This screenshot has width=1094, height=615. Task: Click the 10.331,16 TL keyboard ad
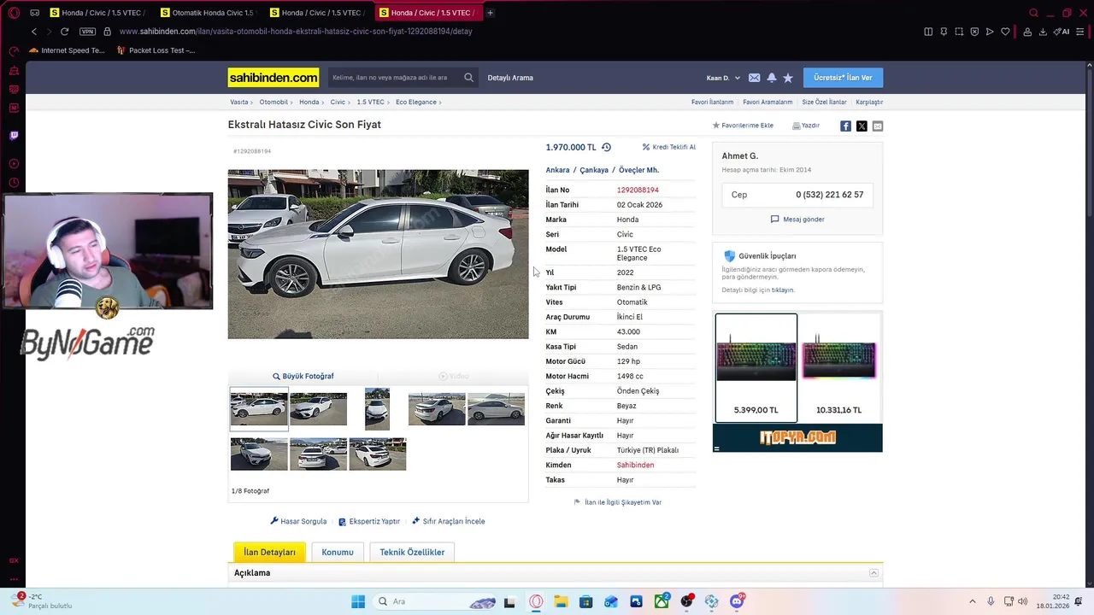pyautogui.click(x=839, y=368)
